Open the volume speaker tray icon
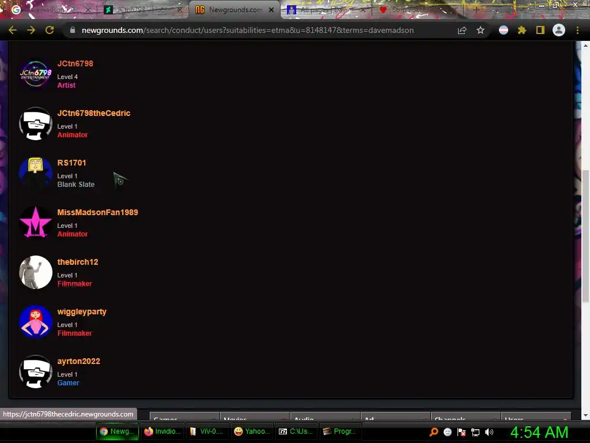 coord(489,432)
